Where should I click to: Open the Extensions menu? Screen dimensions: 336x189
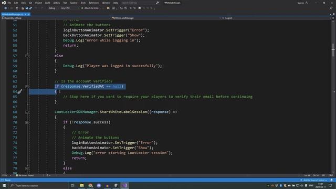[94, 3]
